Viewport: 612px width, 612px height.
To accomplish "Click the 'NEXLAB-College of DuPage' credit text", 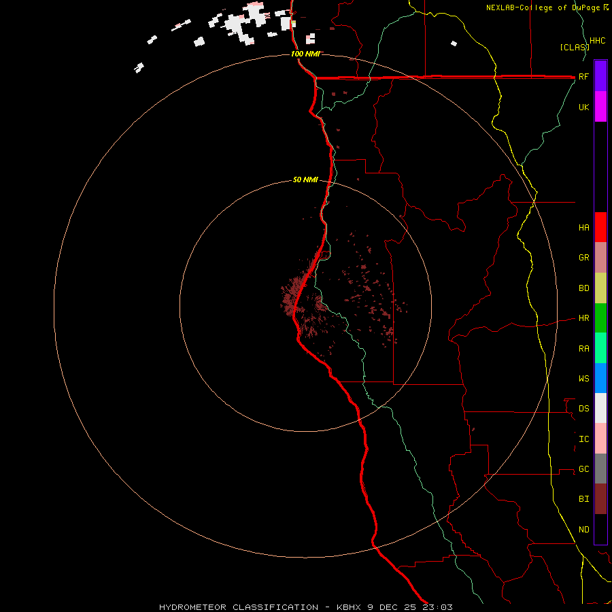I will point(543,7).
